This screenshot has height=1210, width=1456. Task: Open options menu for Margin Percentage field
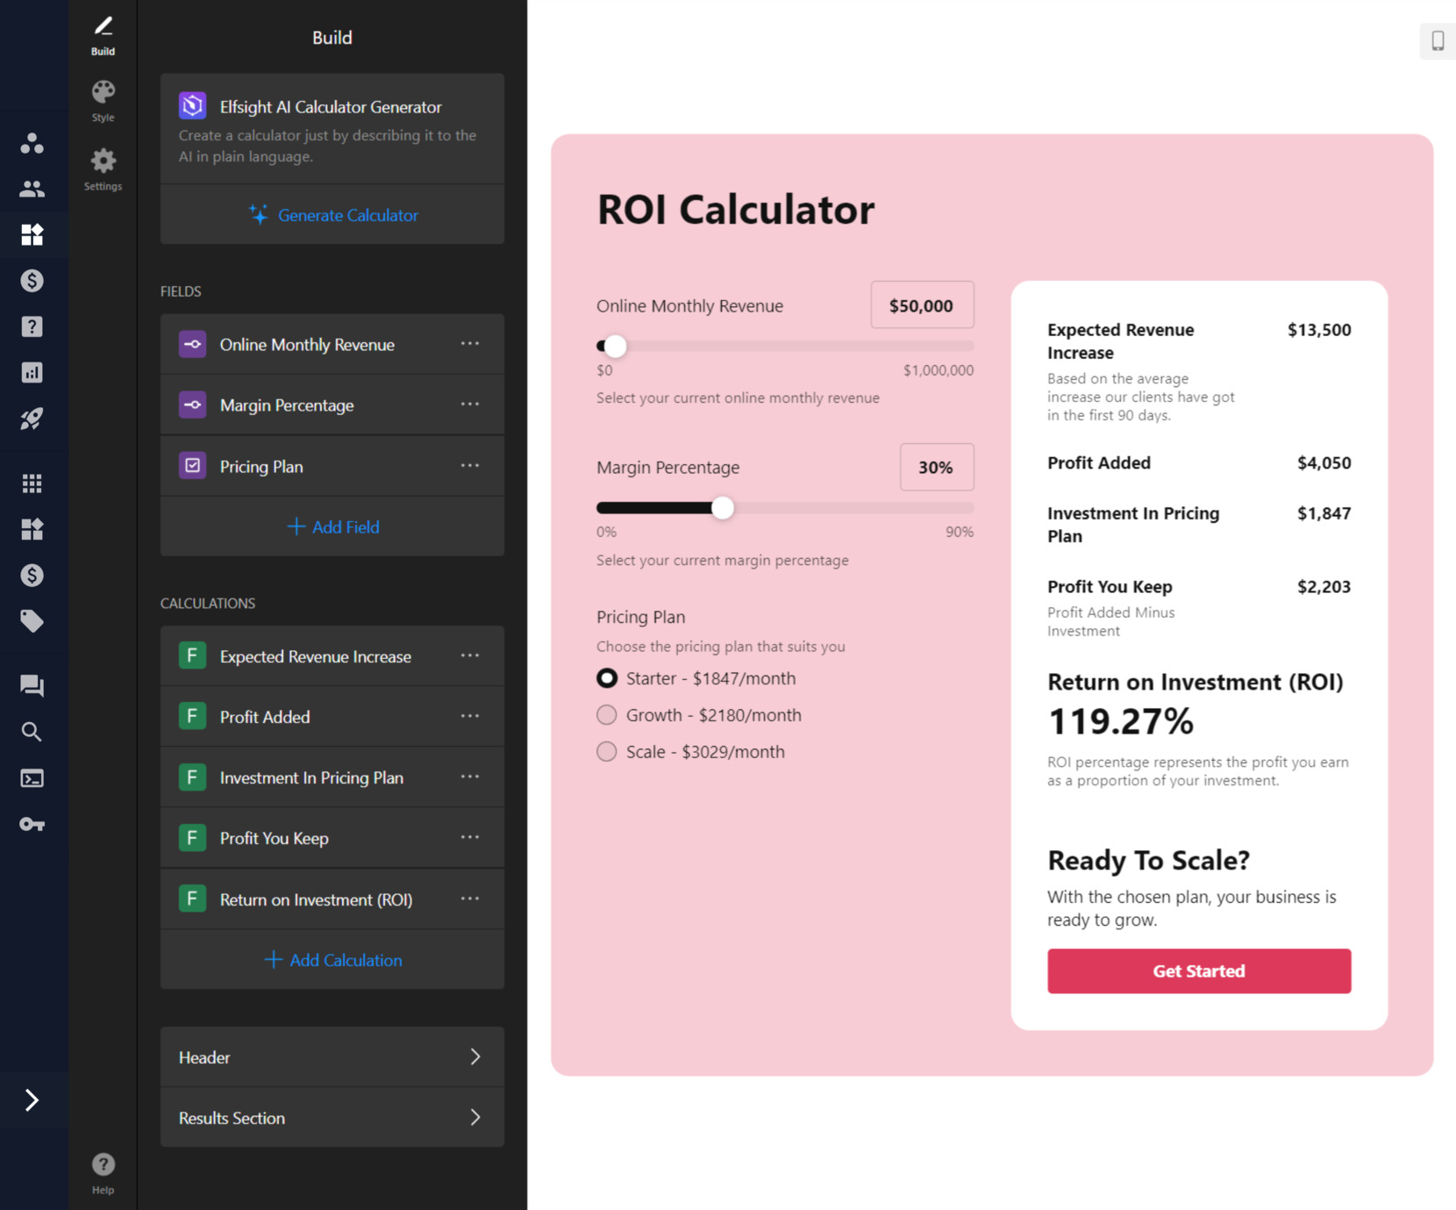471,405
